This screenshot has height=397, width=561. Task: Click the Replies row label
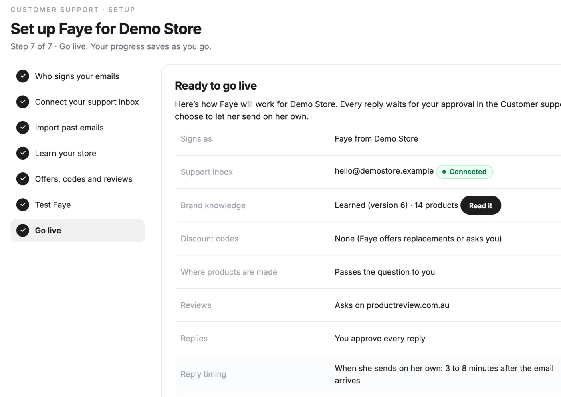pyautogui.click(x=194, y=339)
